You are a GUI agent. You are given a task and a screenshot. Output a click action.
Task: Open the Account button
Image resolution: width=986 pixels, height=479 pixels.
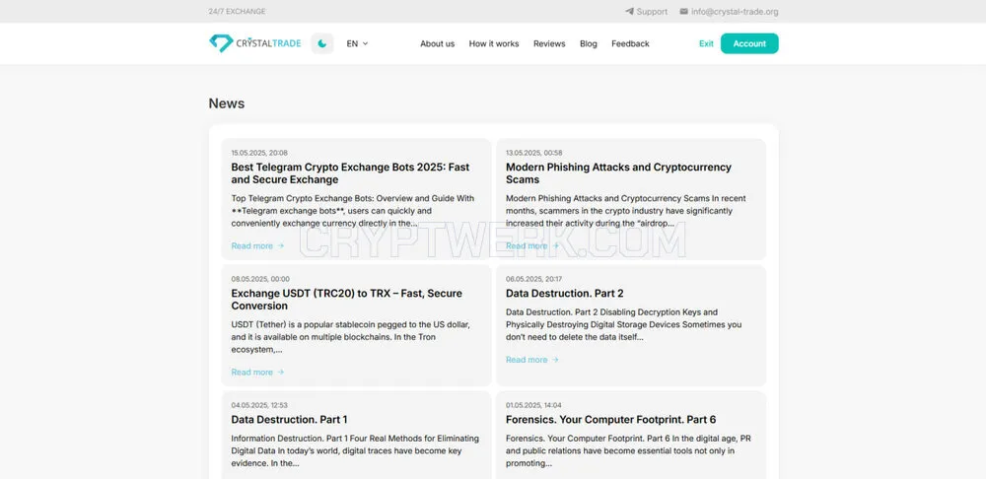(x=749, y=43)
